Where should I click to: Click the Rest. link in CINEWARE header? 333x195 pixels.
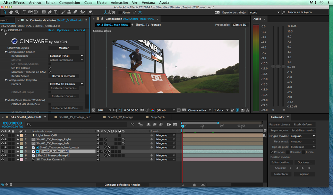51,30
